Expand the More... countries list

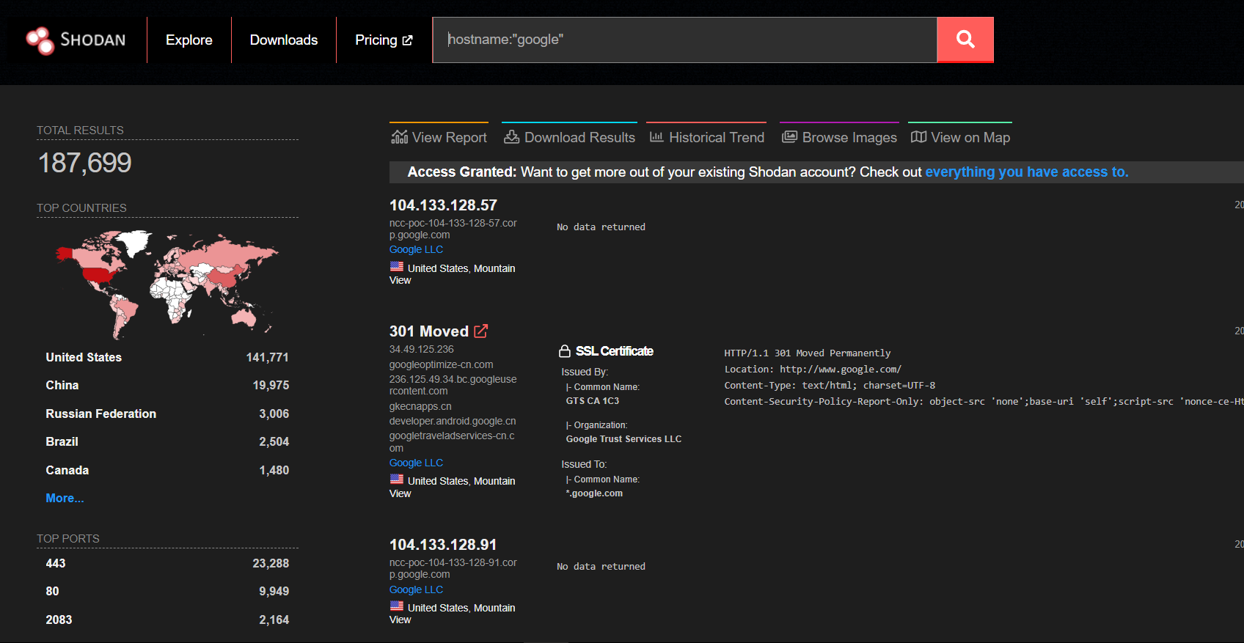pyautogui.click(x=65, y=498)
